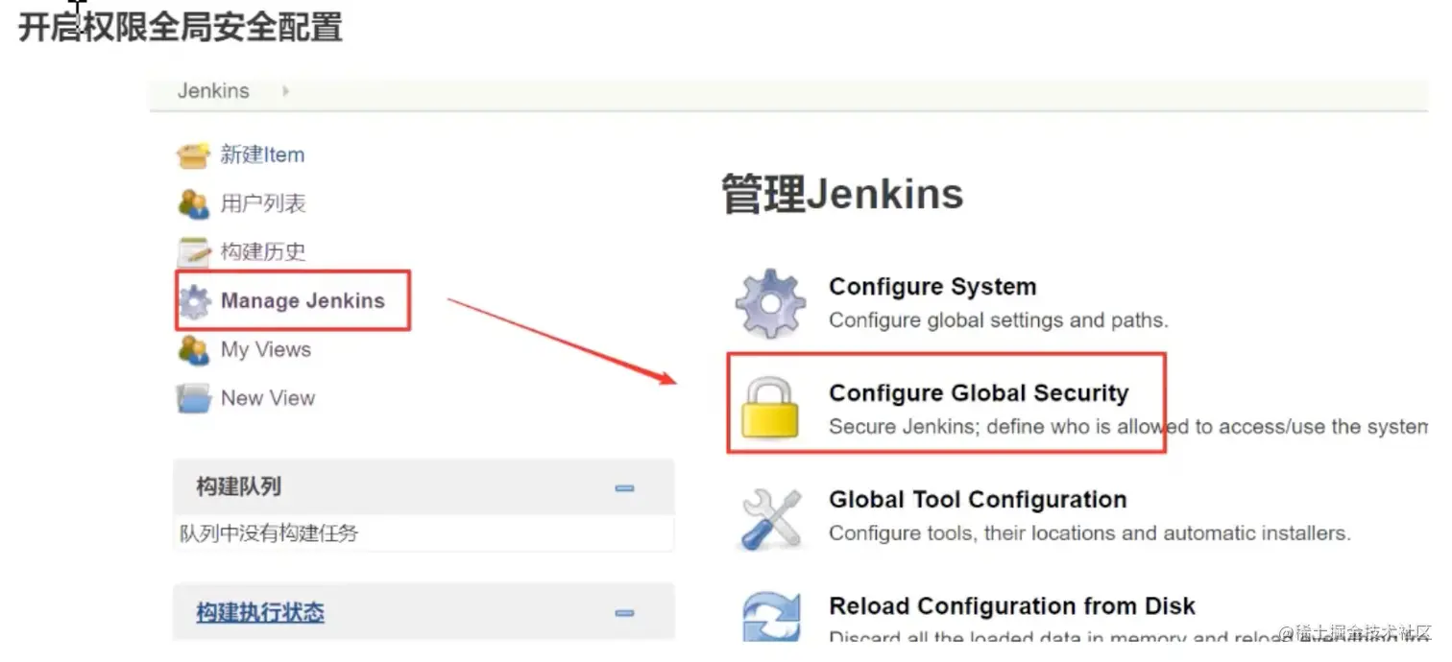Open Configure System
The image size is (1452, 662).
pyautogui.click(x=932, y=287)
